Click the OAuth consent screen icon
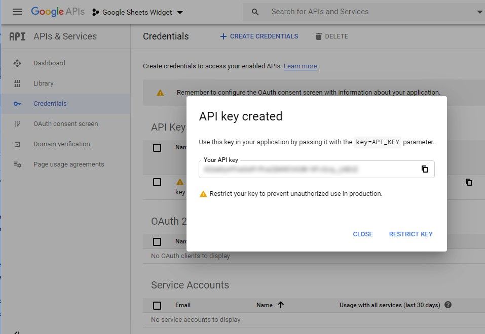The height and width of the screenshot is (334, 485). 17,124
